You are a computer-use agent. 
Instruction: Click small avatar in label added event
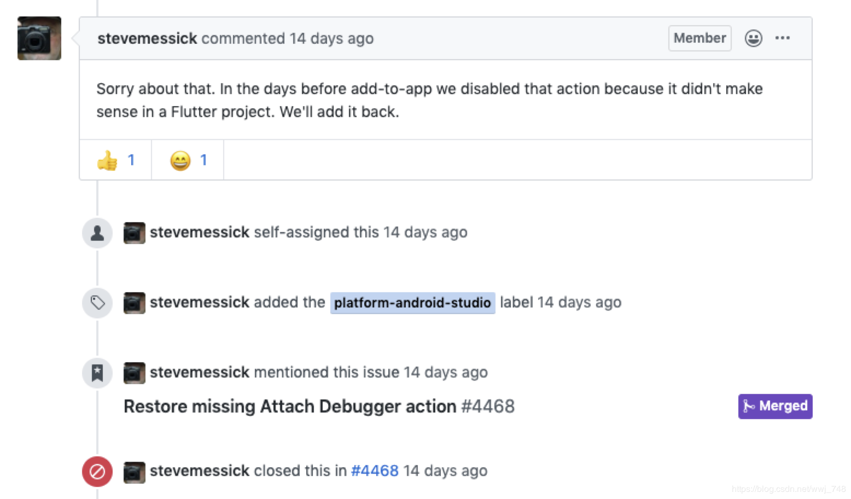(135, 303)
